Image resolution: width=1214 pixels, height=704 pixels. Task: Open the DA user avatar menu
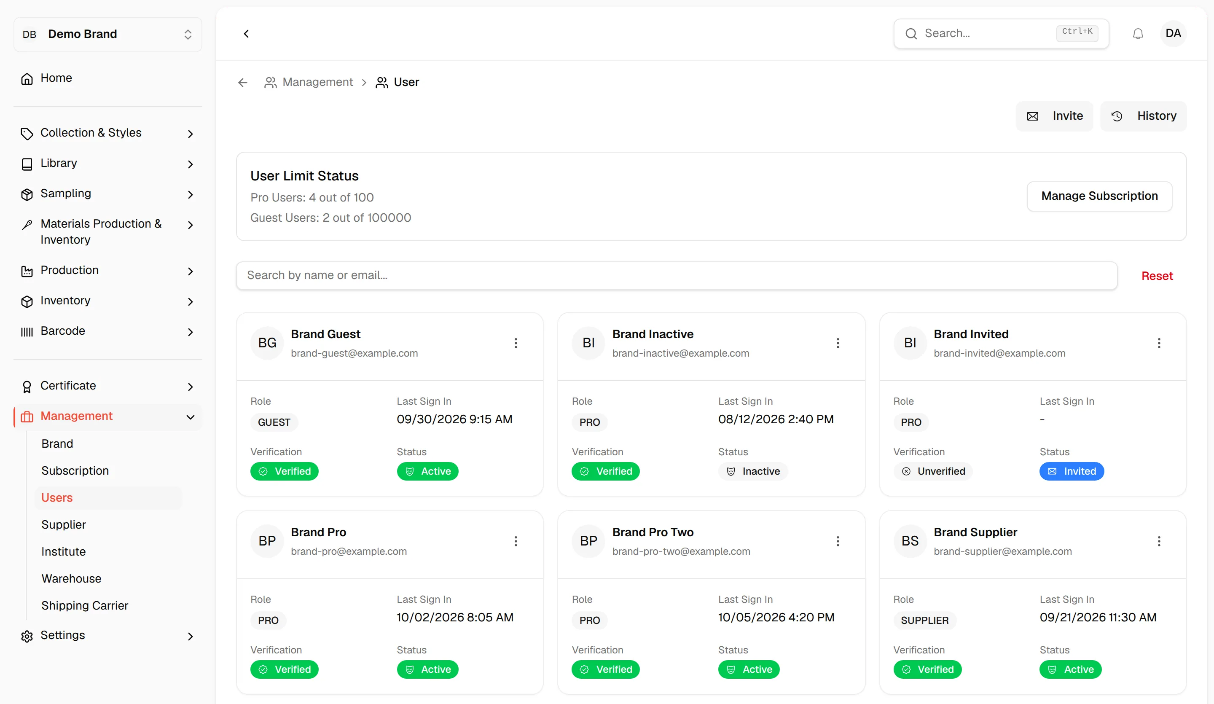[x=1173, y=33]
